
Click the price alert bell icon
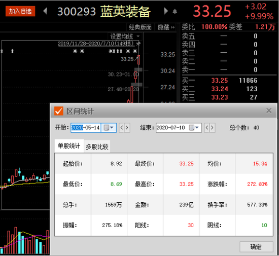pos(175,12)
